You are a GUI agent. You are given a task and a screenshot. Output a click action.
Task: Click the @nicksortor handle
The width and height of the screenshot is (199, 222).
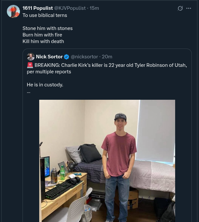[84, 57]
